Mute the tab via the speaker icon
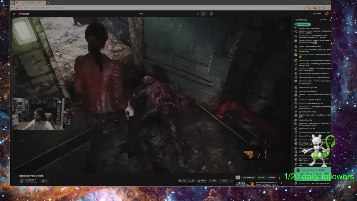357x201 pixels. click(x=20, y=3)
